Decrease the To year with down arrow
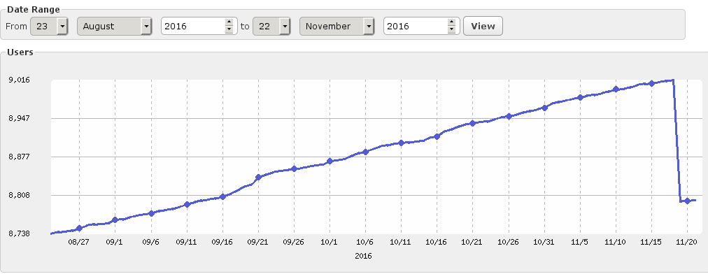The image size is (708, 274). tap(451, 30)
